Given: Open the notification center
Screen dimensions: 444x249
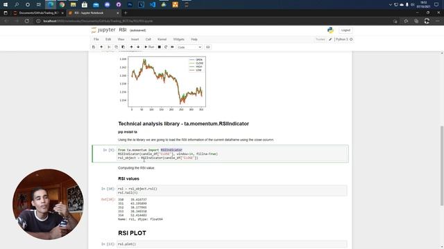Looking at the screenshot, I should pos(436,5).
